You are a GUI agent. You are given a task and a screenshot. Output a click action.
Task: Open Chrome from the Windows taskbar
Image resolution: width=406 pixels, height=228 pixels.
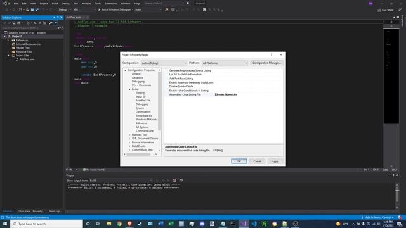(x=119, y=224)
